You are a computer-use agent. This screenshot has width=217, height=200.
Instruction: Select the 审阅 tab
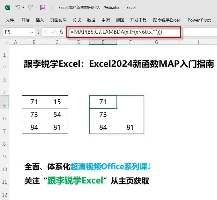tap(106, 20)
